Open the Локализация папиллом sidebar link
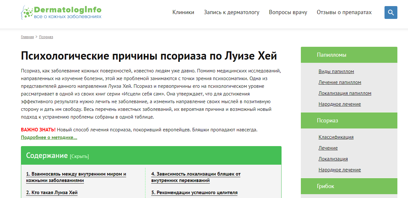This screenshot has height=198, width=408. (x=345, y=93)
